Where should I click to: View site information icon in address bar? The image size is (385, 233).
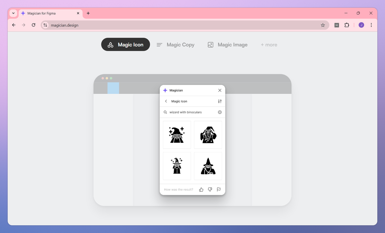[x=45, y=25]
